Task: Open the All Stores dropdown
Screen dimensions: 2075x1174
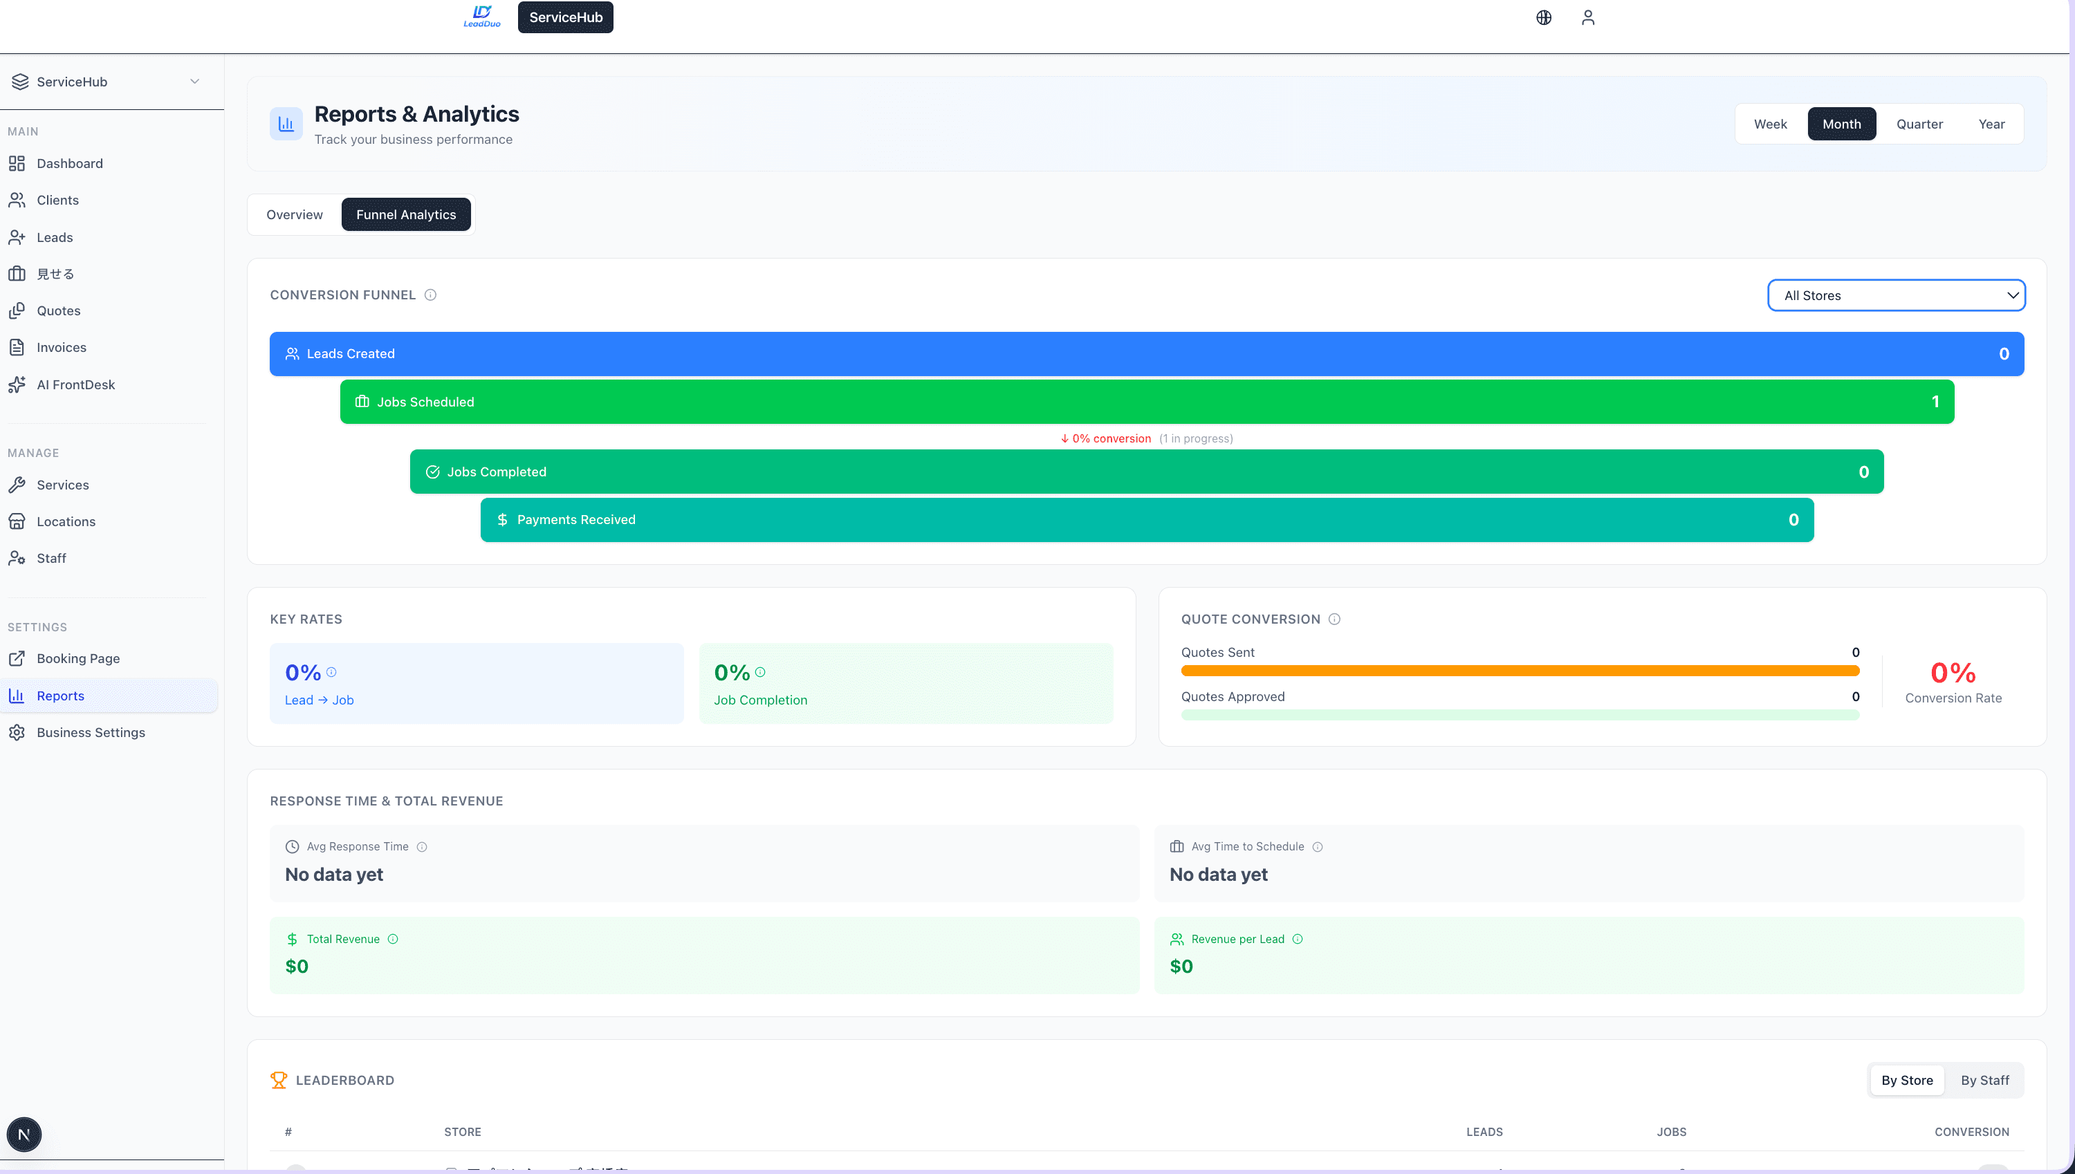Action: coord(1896,295)
